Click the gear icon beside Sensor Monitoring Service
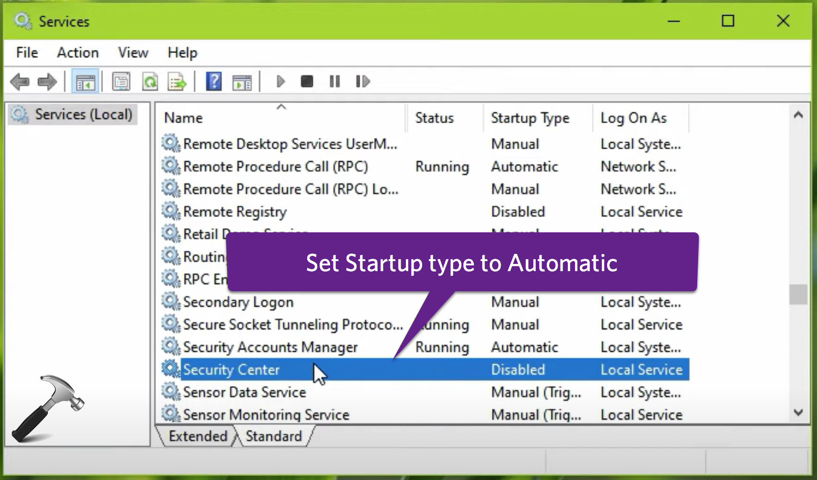Screen dimensions: 817x480 click(x=171, y=414)
